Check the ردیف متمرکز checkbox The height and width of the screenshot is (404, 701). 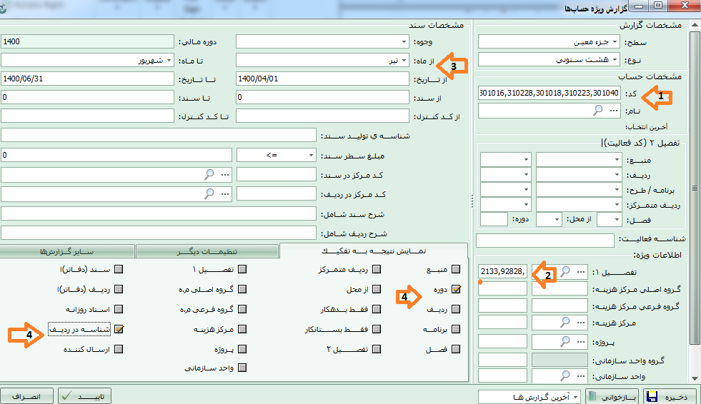point(377,269)
